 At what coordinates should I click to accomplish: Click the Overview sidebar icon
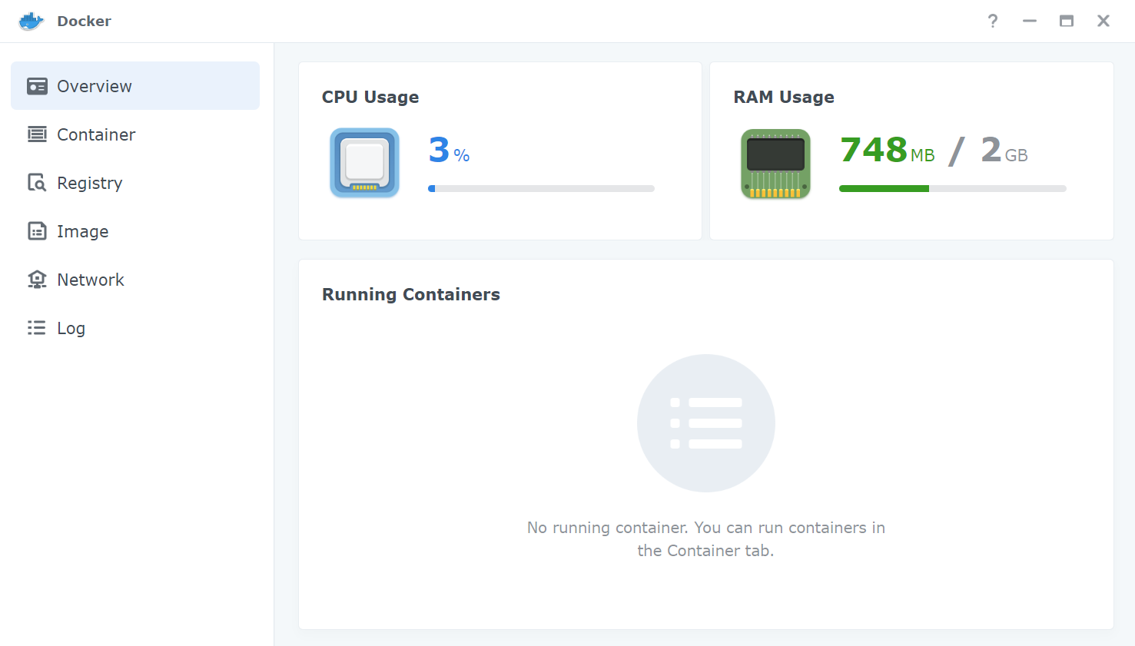[37, 86]
